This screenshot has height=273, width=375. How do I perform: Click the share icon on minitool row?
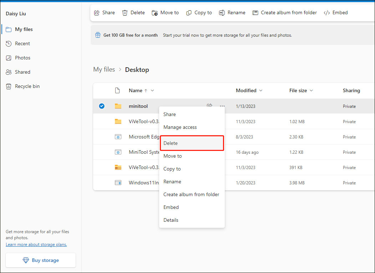[x=209, y=105]
